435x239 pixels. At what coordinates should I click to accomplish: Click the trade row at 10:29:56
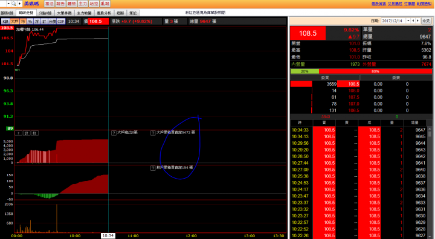[x=359, y=143]
